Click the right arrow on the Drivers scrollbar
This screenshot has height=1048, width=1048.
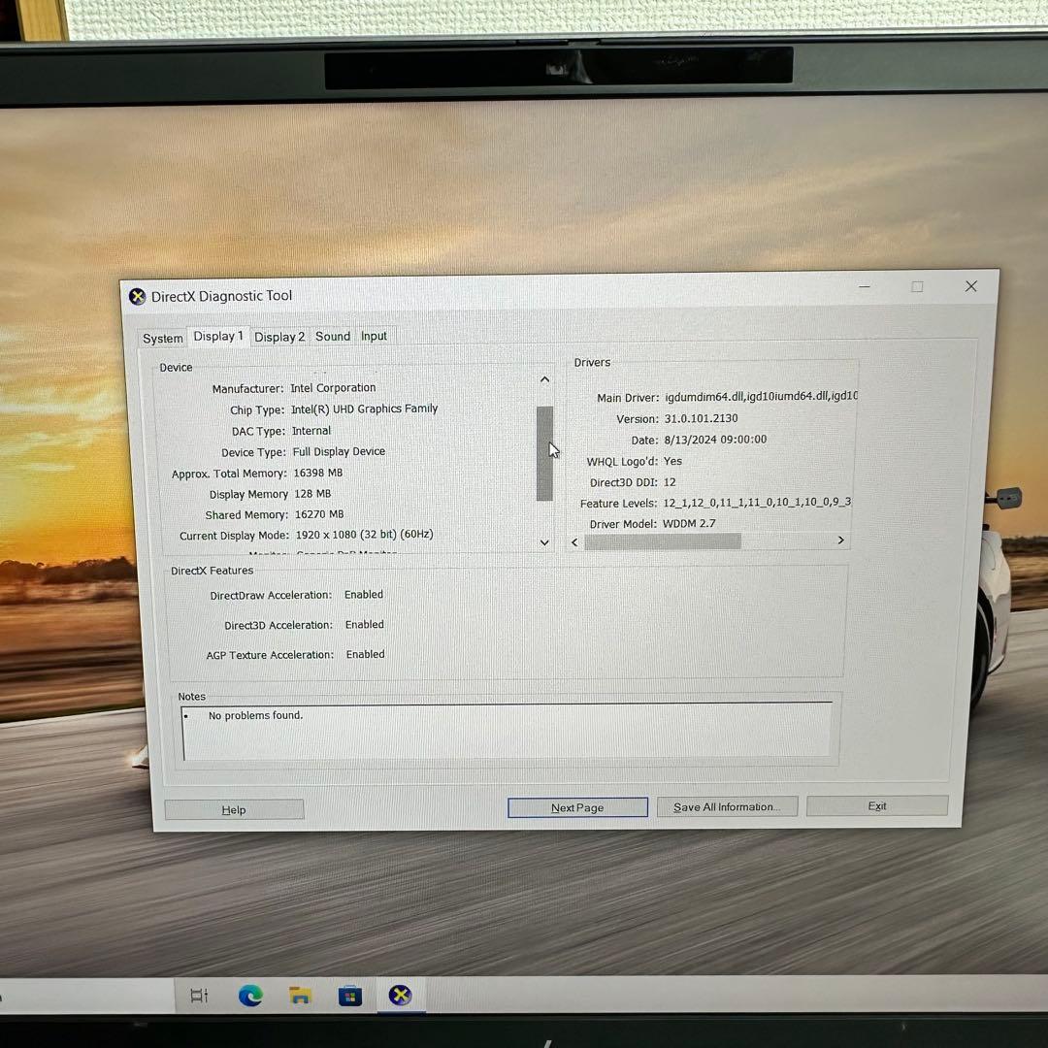pos(840,540)
